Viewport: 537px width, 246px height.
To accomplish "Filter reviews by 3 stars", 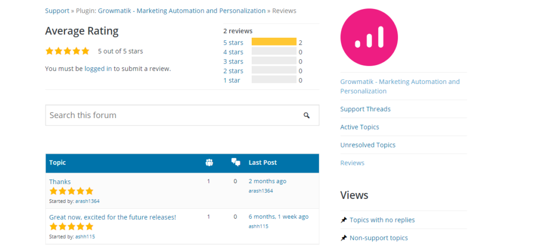I will (x=233, y=61).
